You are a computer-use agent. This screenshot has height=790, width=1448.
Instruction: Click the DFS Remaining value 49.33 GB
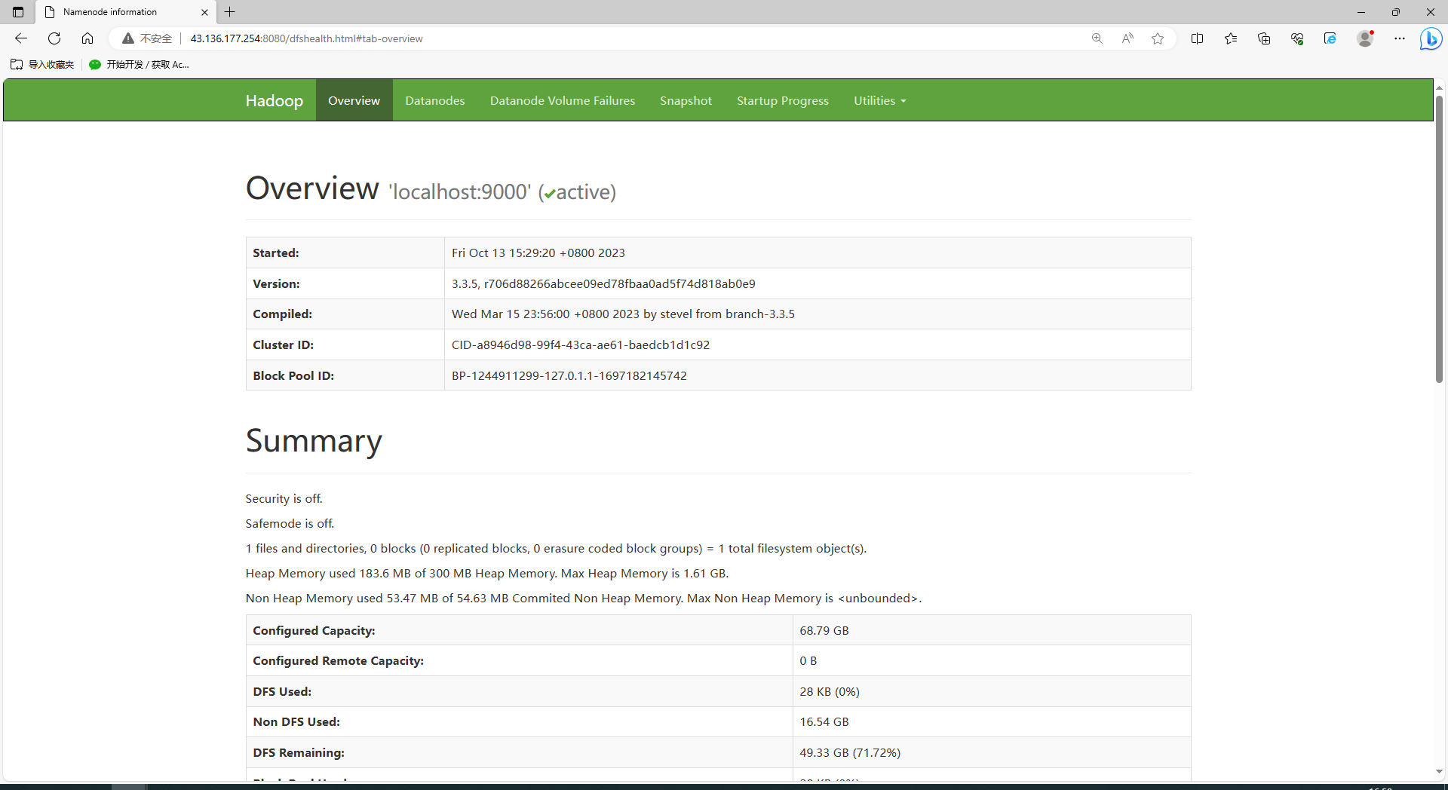tap(850, 753)
